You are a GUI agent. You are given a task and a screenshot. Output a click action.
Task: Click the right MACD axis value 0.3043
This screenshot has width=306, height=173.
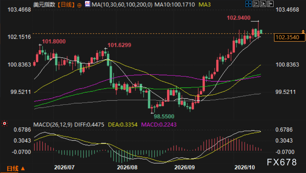tap(284, 141)
